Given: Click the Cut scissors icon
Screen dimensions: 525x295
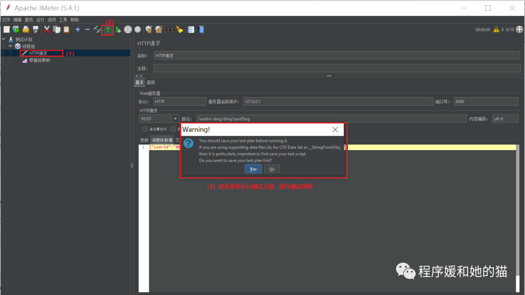Looking at the screenshot, I should click(47, 30).
